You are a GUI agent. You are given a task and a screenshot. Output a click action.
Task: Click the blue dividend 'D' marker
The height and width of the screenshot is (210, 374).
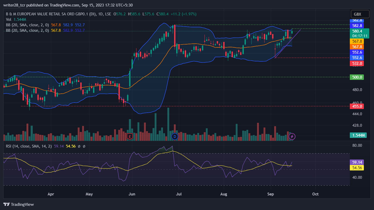coord(175,136)
